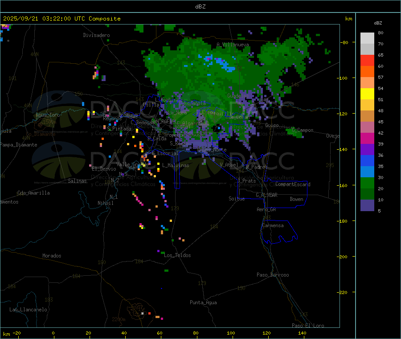Click the -80 km vertical axis tick label
The width and height of the screenshot is (401, 339).
click(x=344, y=42)
